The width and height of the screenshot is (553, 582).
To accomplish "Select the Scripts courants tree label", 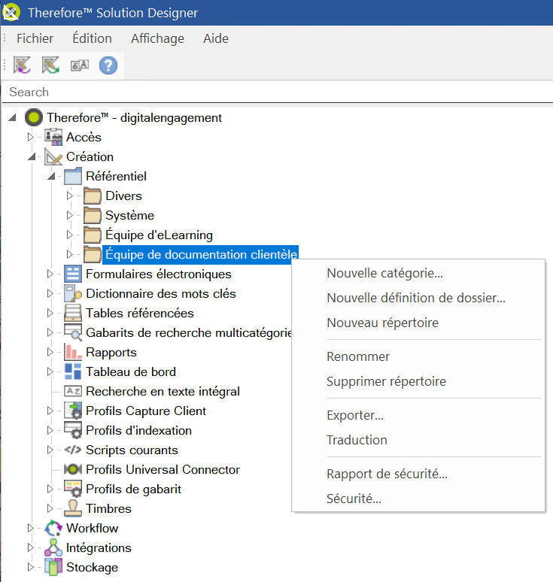I will tap(132, 450).
